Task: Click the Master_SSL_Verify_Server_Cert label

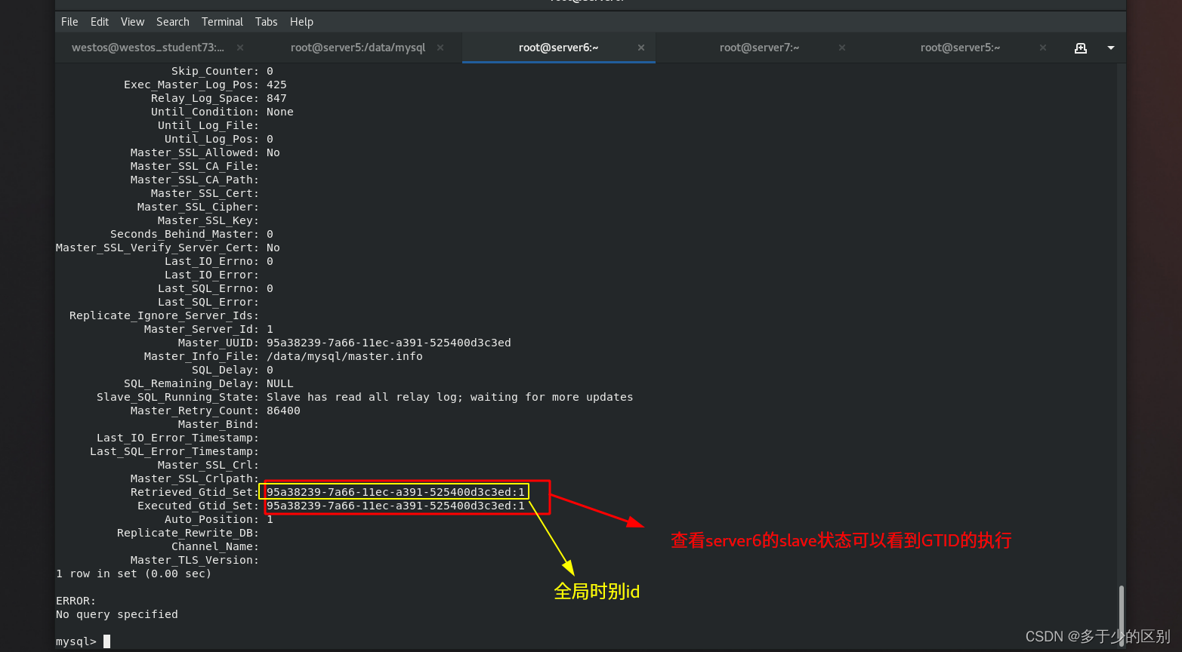Action: (157, 248)
